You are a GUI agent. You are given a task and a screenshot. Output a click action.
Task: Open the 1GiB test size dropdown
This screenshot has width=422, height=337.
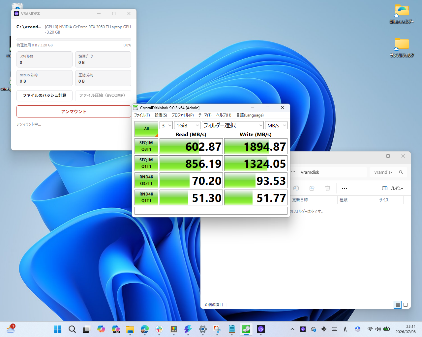187,125
